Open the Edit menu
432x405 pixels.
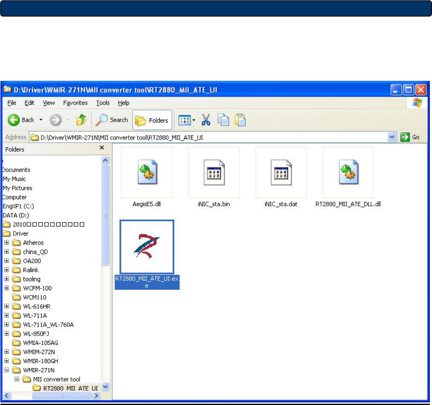coord(29,103)
